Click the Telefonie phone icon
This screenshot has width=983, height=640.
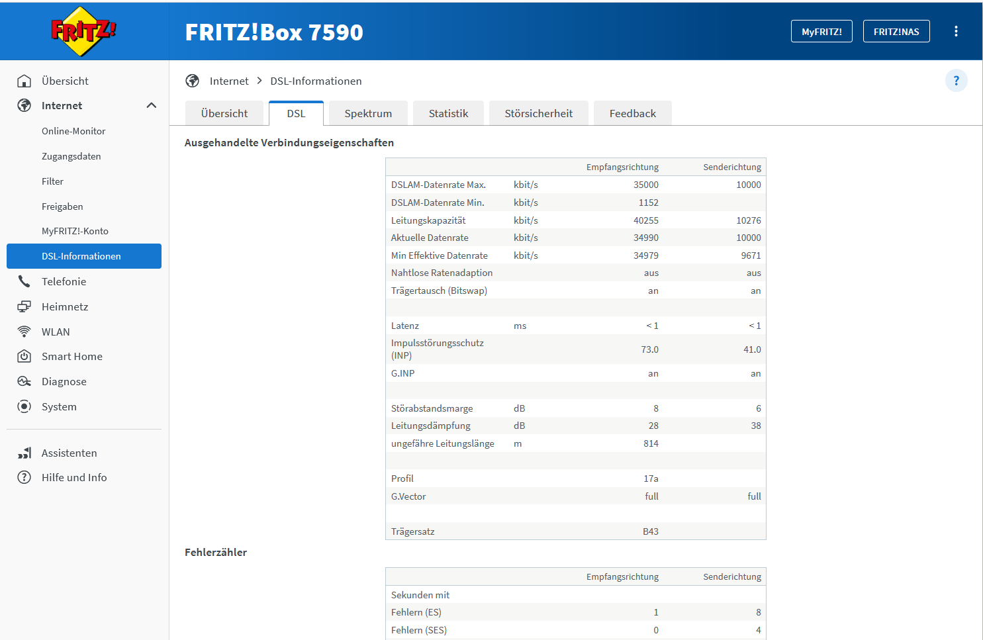click(24, 281)
